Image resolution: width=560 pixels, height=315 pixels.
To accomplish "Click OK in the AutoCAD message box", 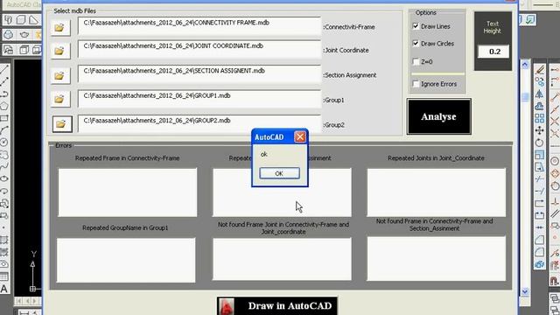I will [279, 173].
